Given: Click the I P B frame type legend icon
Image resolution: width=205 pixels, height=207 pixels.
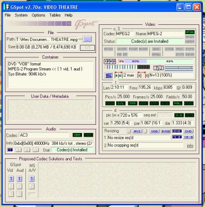Looking at the screenshot, I should click(110, 61).
